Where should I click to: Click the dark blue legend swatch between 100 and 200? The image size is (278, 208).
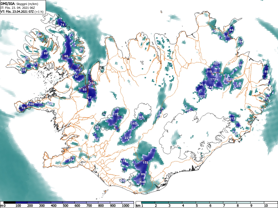pos(21,202)
